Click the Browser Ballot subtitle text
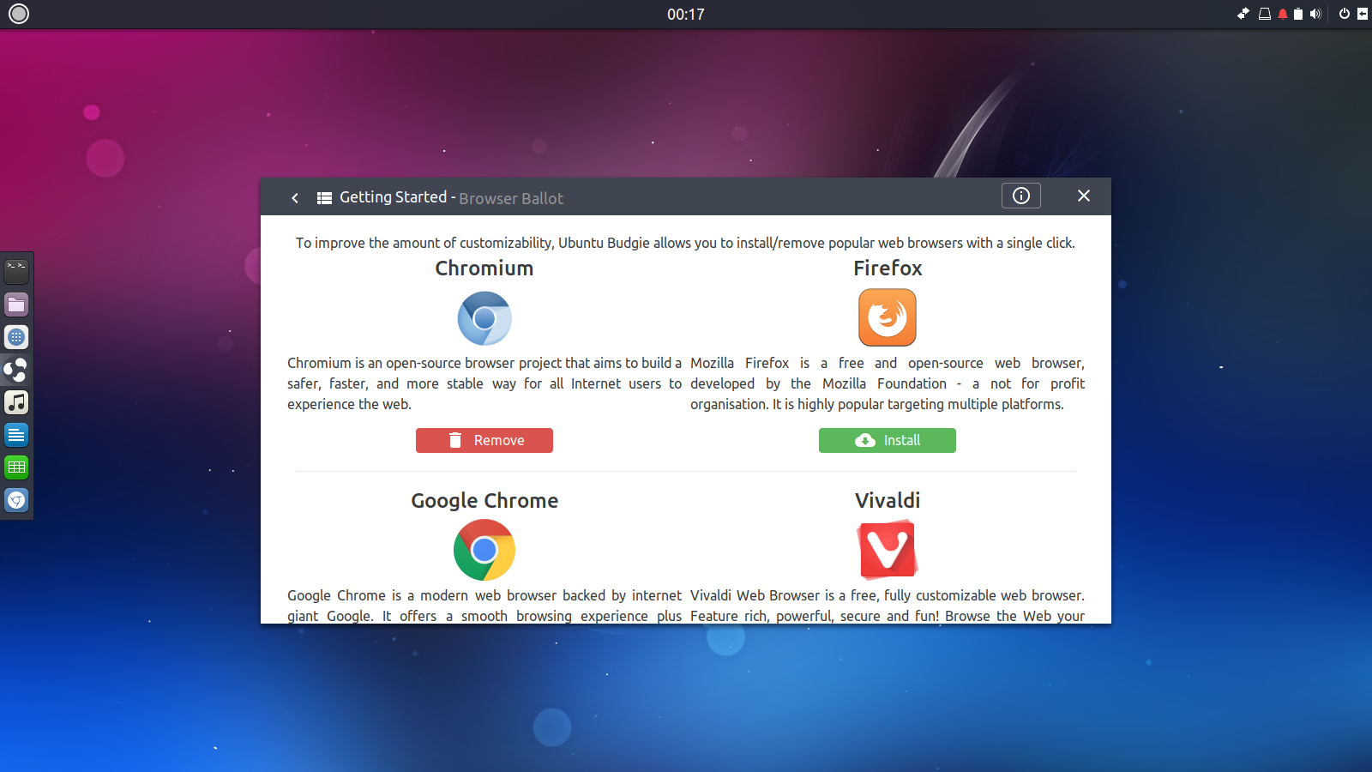Image resolution: width=1372 pixels, height=772 pixels. (x=511, y=198)
